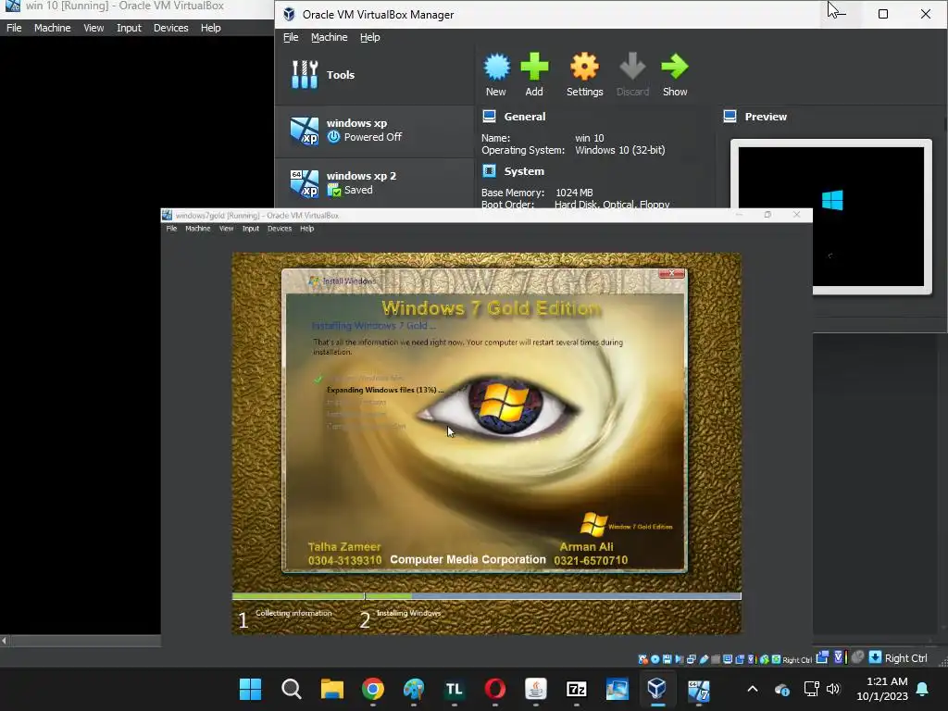Viewport: 948px width, 711px height.
Task: Open the Machine menu in VirtualBox Manager
Action: coord(329,37)
